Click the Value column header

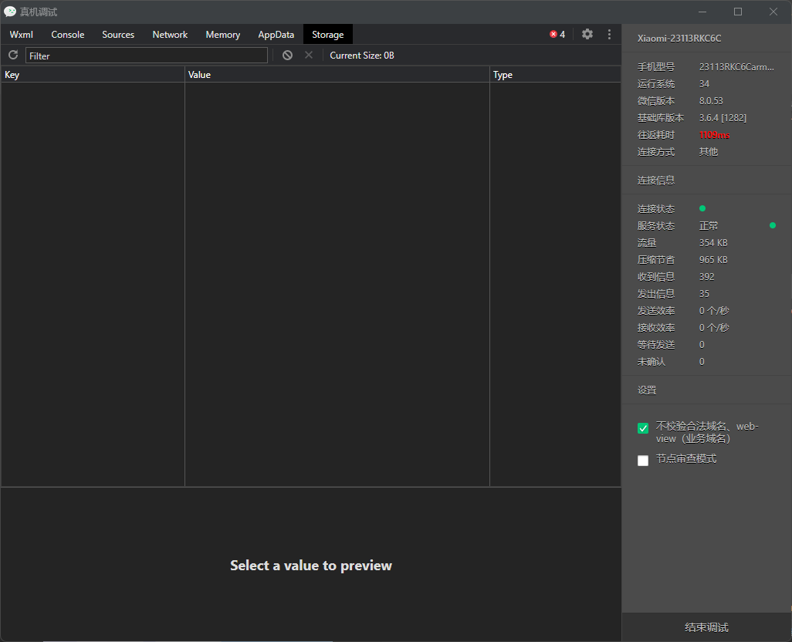click(x=337, y=75)
